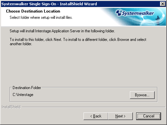
Task: Select the C:\Interstage destination path text
Action: tap(23, 95)
